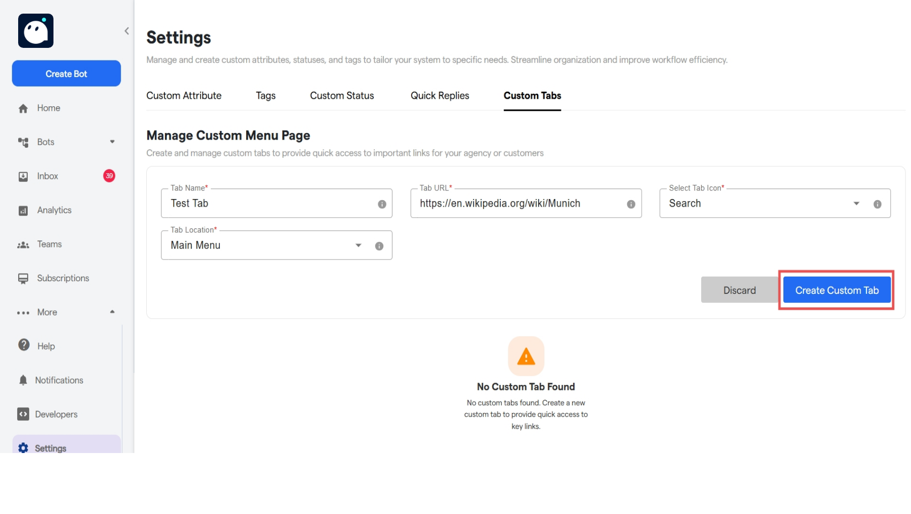
Task: Collapse the sidebar with the chevron
Action: 127,31
